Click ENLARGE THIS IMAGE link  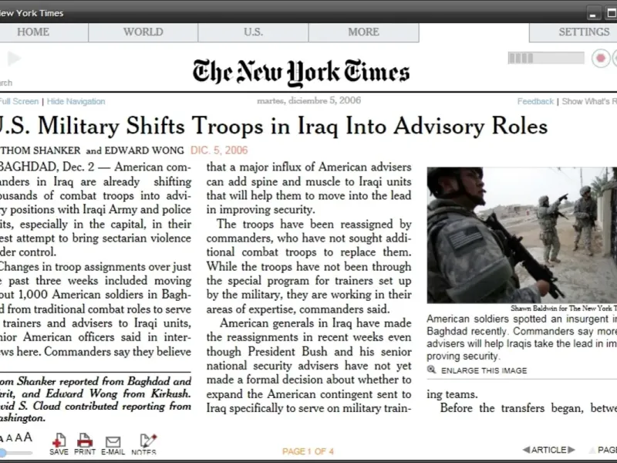point(484,371)
